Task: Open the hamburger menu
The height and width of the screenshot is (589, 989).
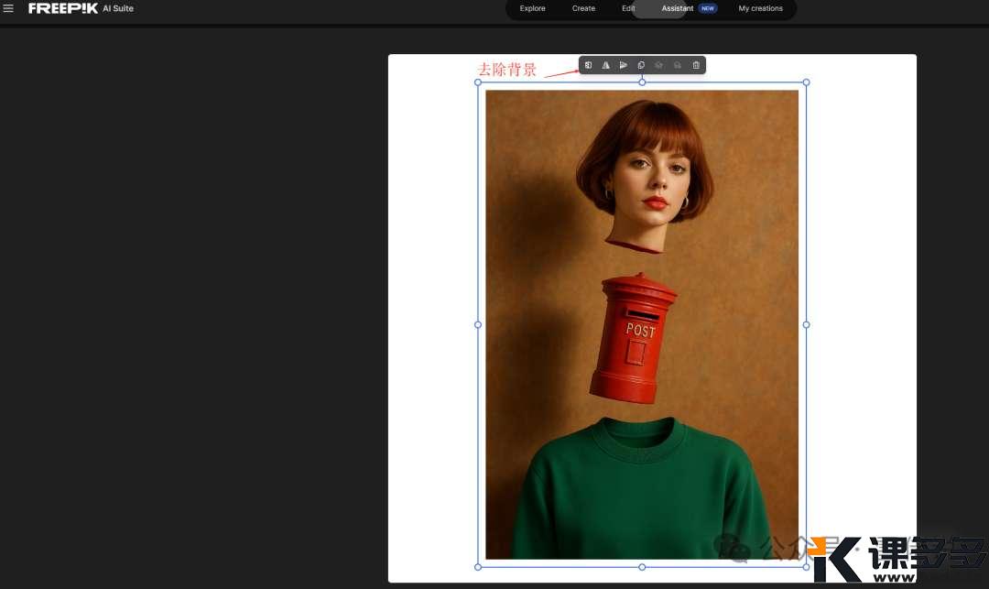Action: coord(9,8)
